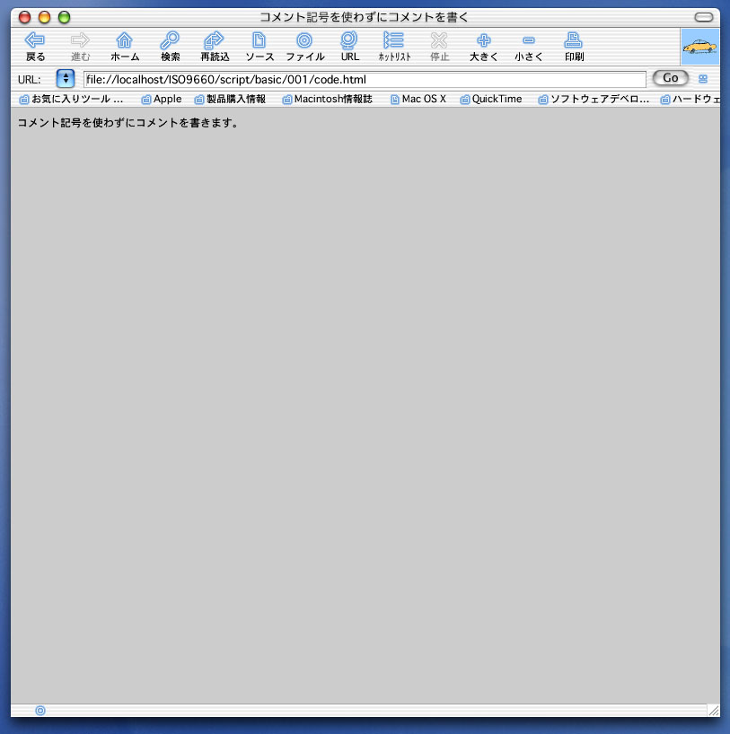Print the page with 印刷 icon
Viewport: 730px width, 734px height.
point(574,47)
